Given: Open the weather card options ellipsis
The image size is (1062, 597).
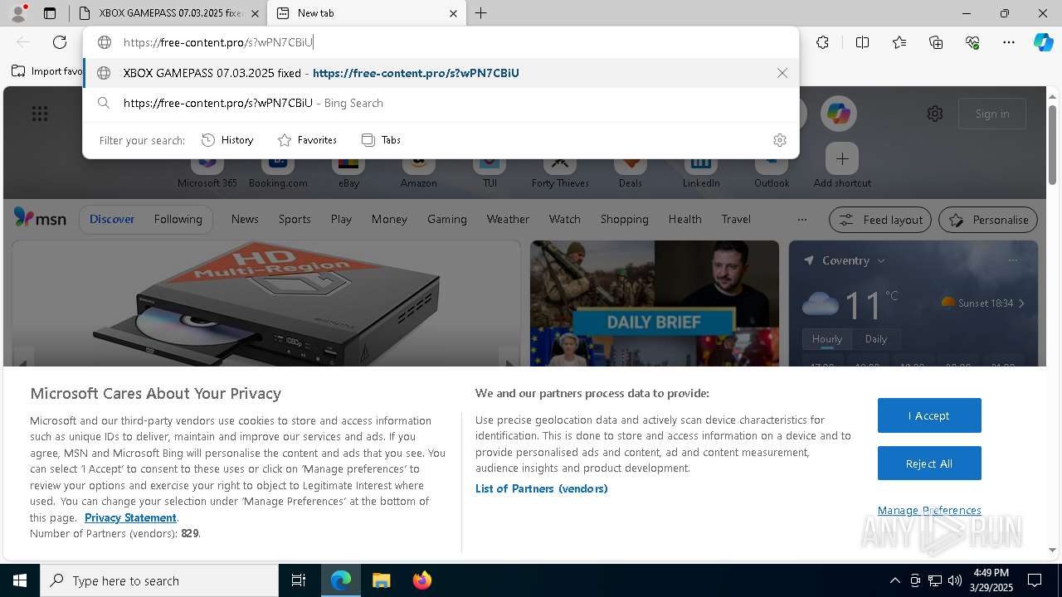Looking at the screenshot, I should tap(1012, 260).
